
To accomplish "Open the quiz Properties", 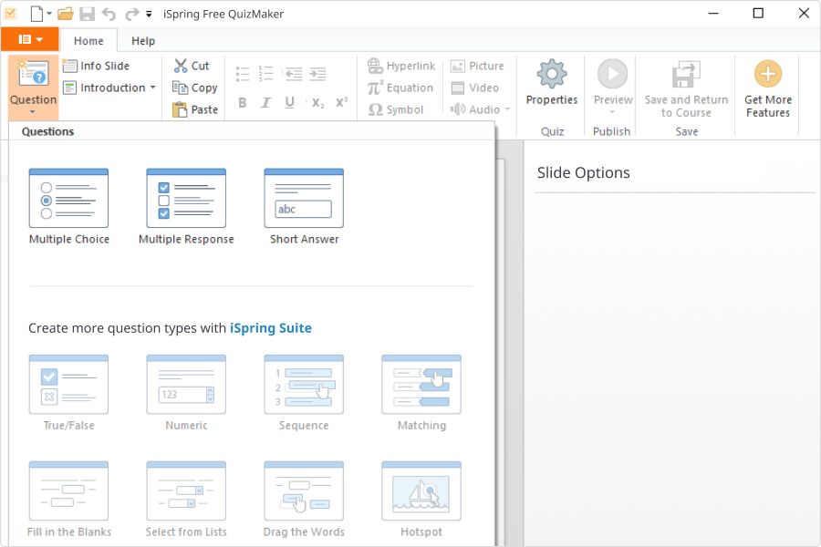I will [551, 87].
